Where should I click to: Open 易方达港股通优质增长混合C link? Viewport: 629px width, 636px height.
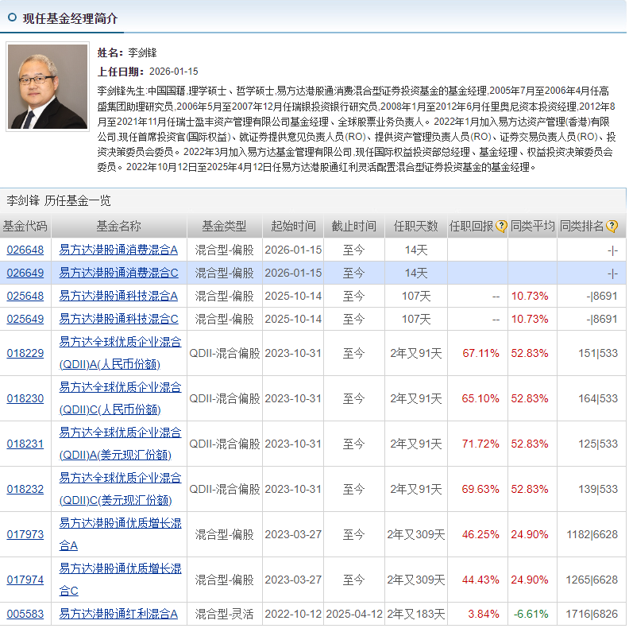(x=120, y=580)
